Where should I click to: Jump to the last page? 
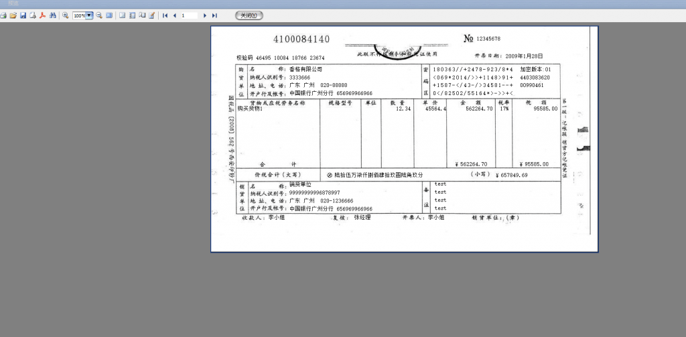[214, 15]
